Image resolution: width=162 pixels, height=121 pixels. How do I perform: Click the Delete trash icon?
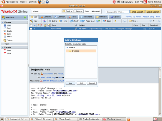[x=50, y=21]
